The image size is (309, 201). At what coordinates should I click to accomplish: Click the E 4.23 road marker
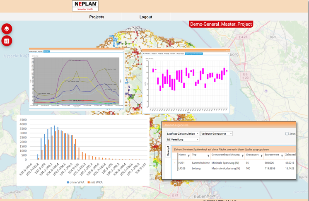point(243,37)
